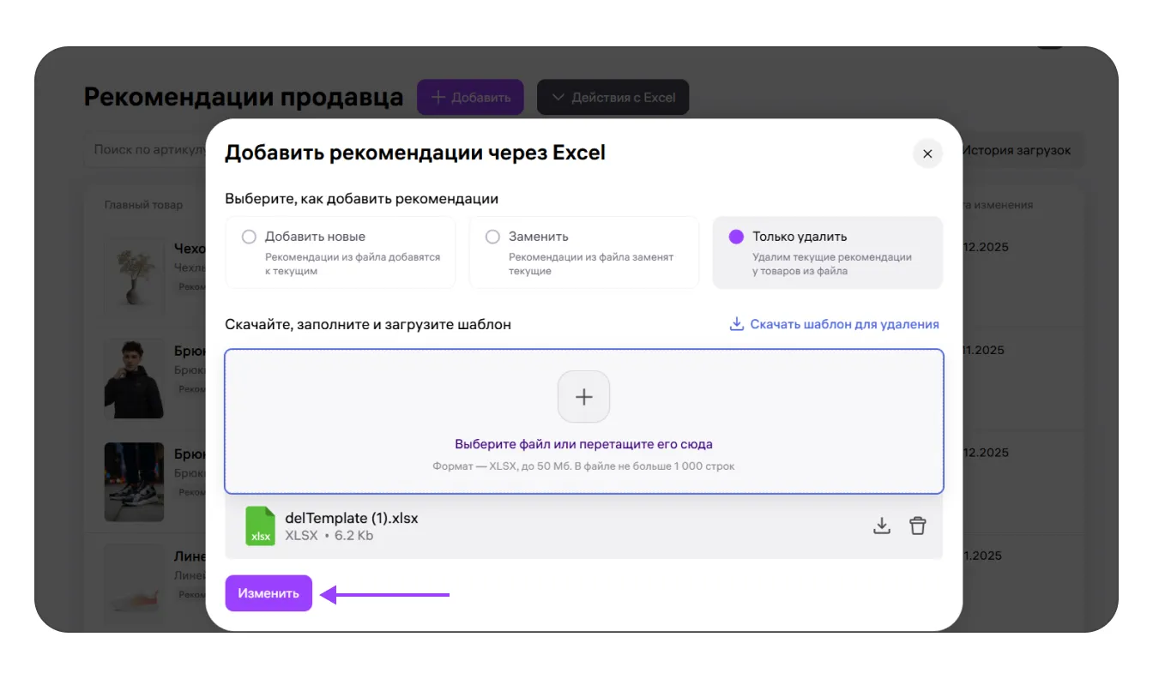Click the man in hoodie thumbnail
Screen dimensions: 1153x679
point(134,379)
